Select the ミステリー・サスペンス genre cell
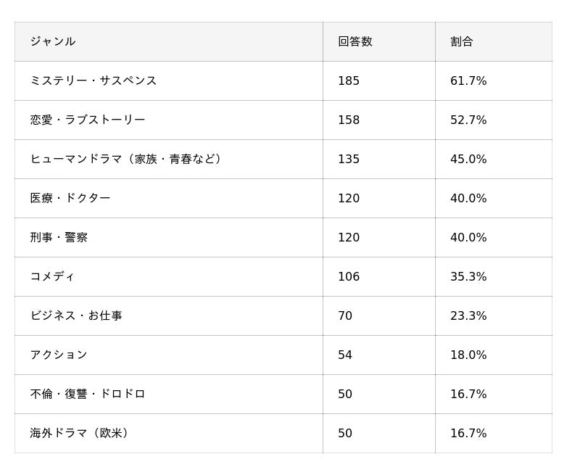Screen dimensions: 580x475 coord(94,81)
